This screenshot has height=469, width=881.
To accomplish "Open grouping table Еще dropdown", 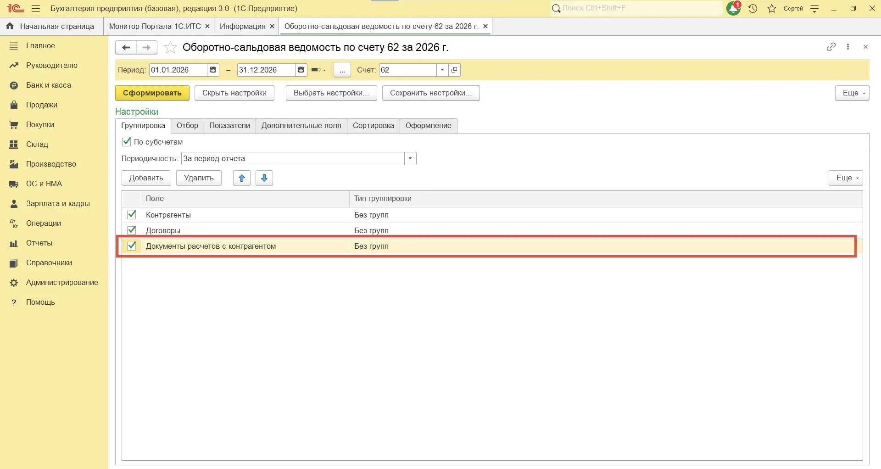I will tap(846, 178).
